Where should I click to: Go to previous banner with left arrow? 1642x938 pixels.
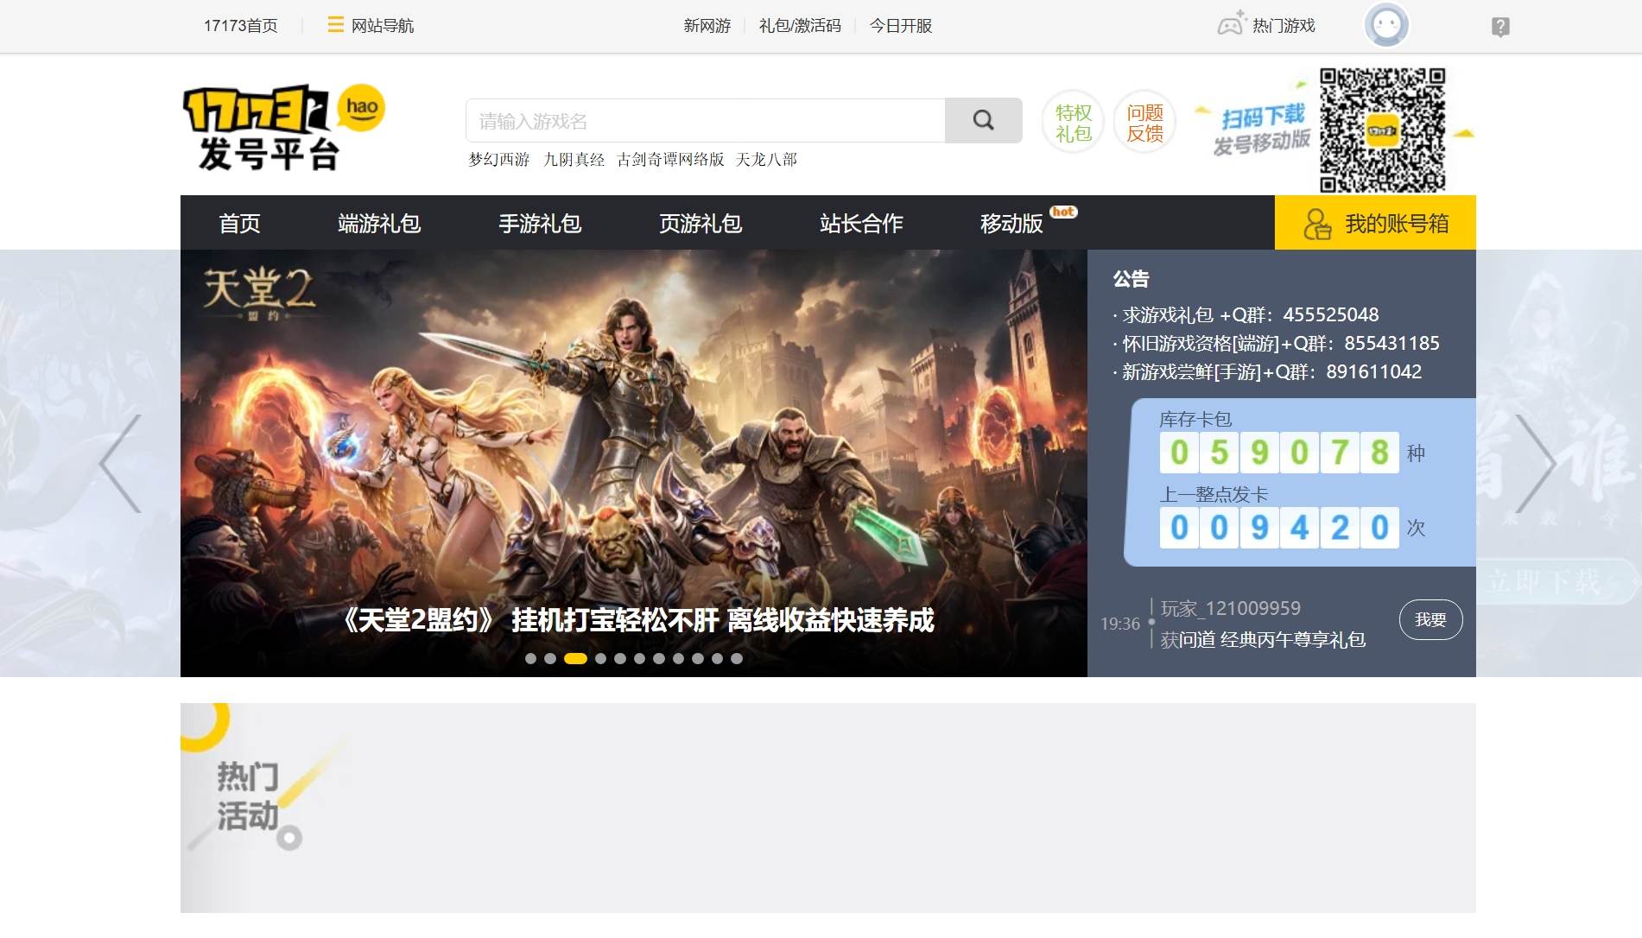point(120,464)
